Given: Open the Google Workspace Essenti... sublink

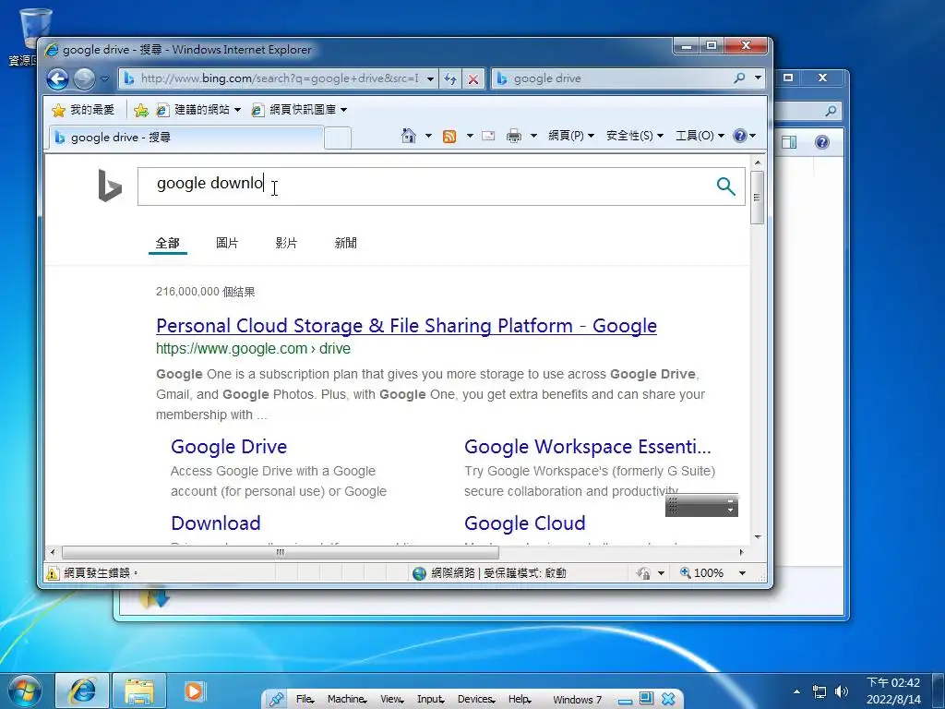Looking at the screenshot, I should tap(588, 447).
